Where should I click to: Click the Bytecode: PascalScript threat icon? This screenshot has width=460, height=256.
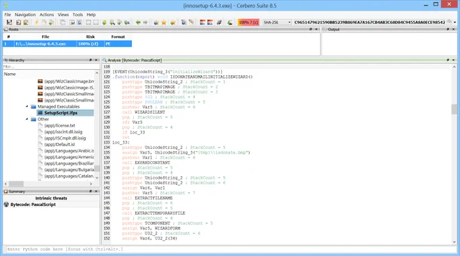(x=6, y=205)
